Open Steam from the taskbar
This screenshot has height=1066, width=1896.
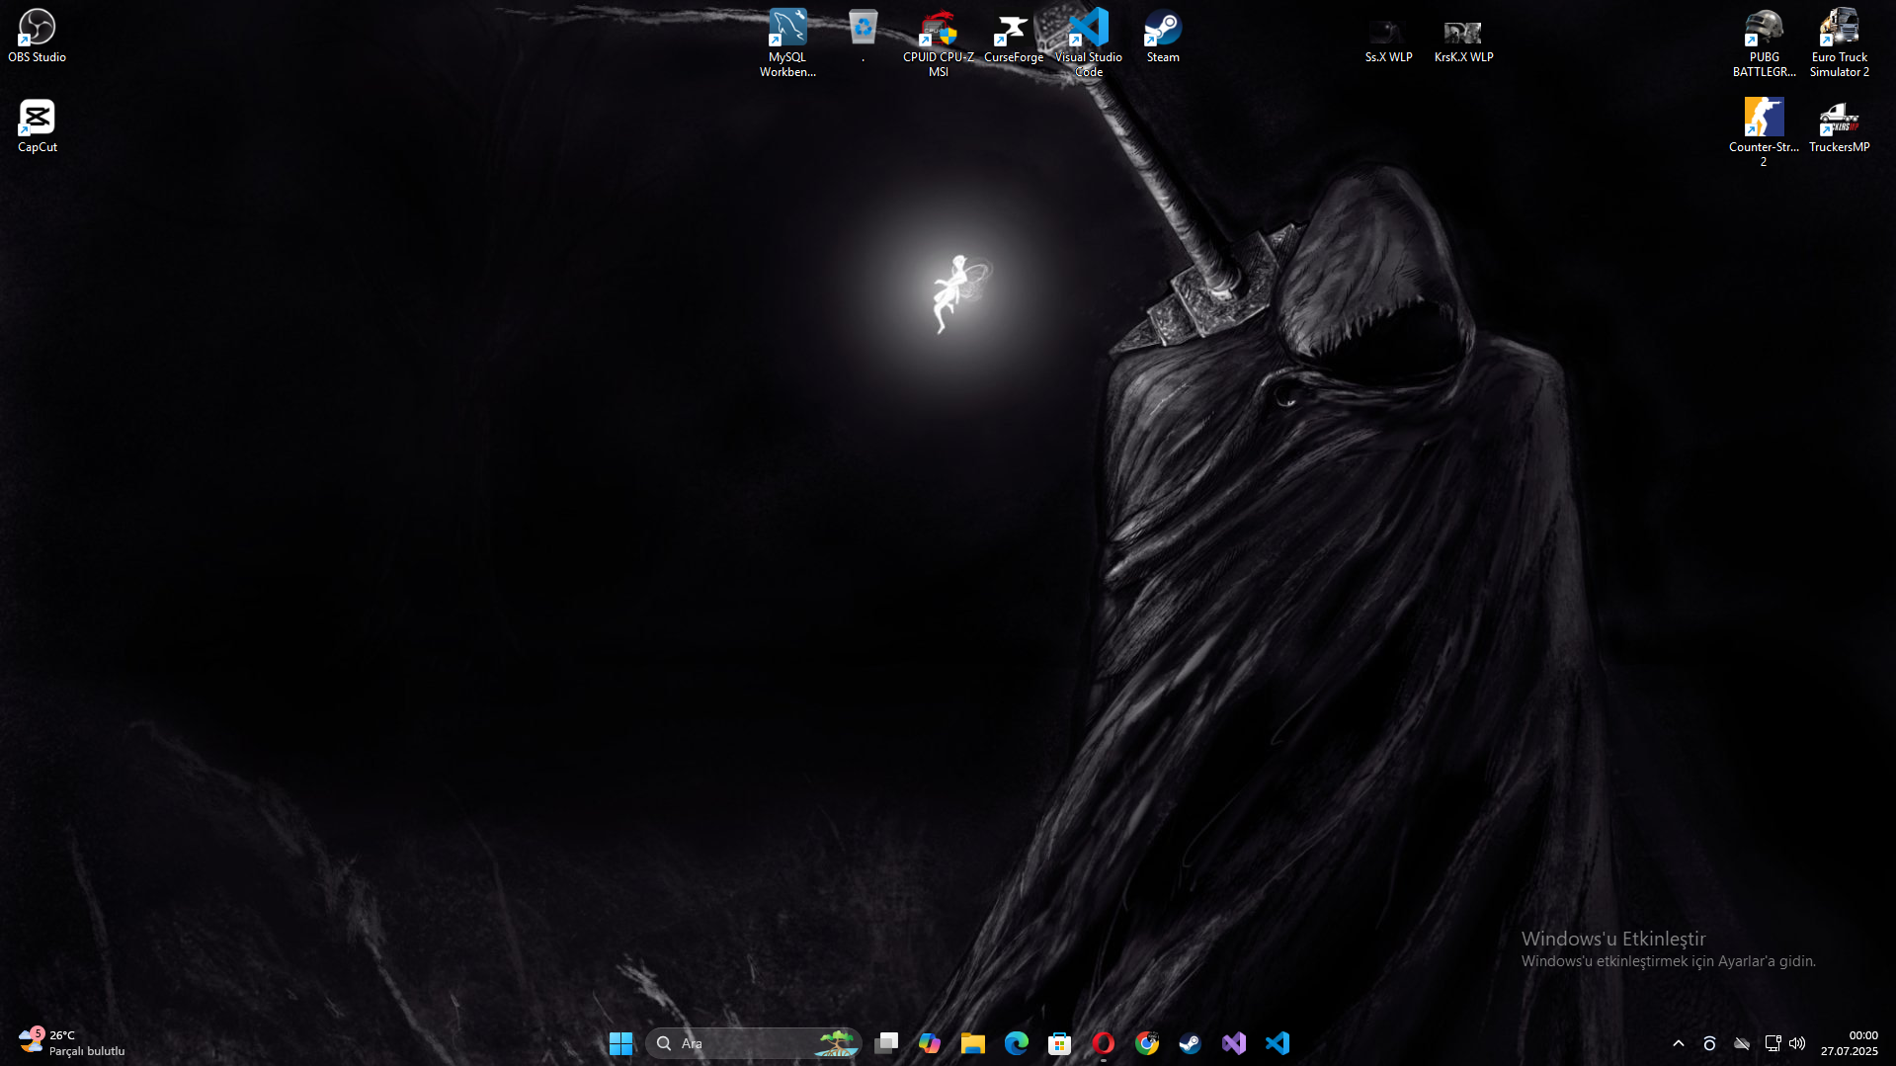point(1191,1043)
